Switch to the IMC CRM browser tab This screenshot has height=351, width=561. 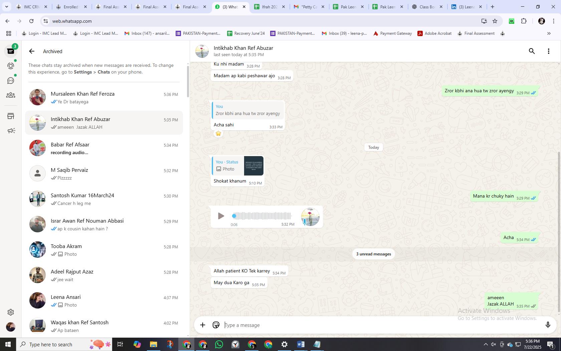[x=32, y=7]
